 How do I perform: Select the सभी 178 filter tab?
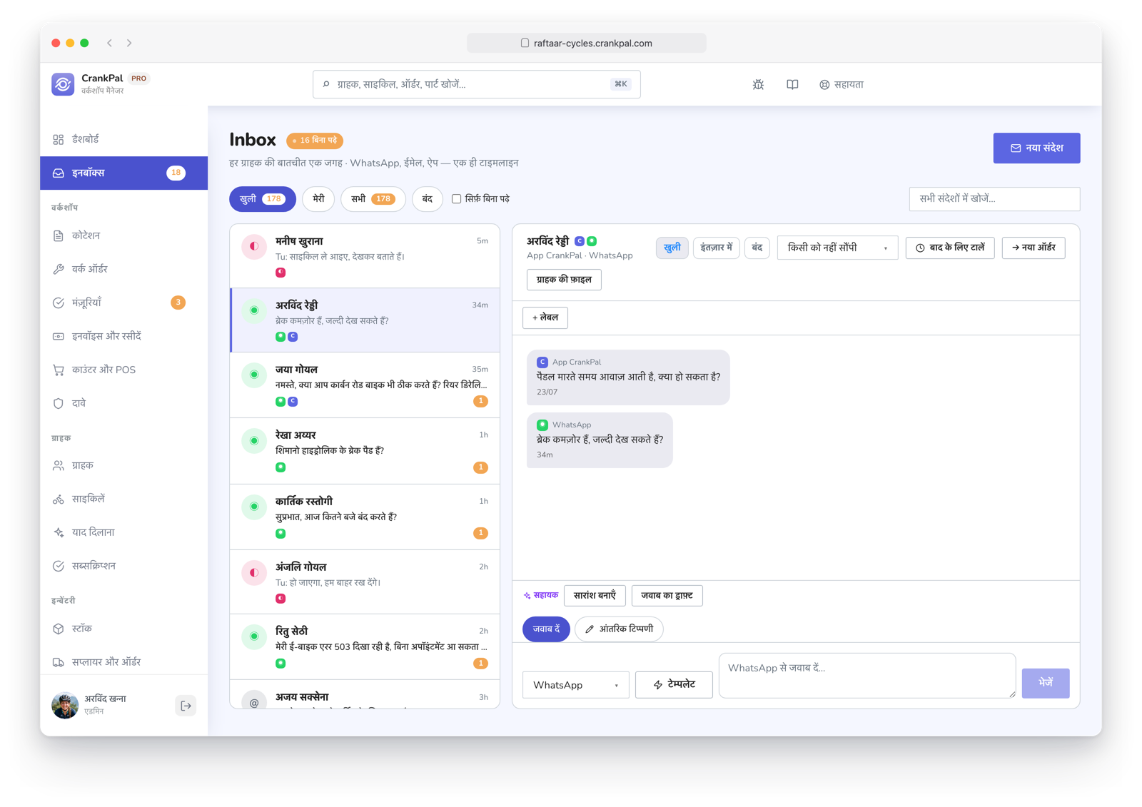(373, 199)
